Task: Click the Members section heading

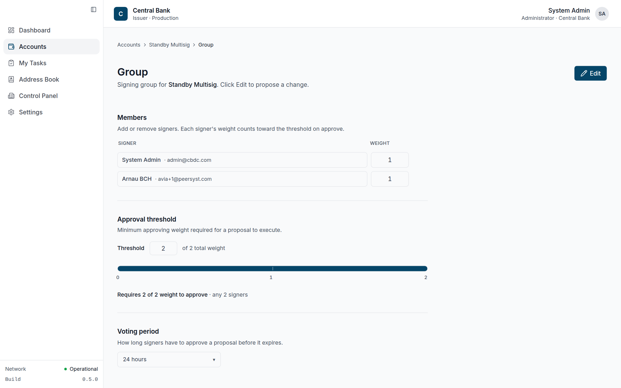Action: [132, 118]
